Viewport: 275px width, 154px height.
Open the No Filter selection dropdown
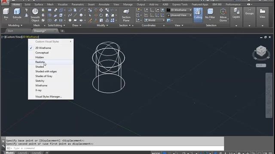tap(210, 14)
